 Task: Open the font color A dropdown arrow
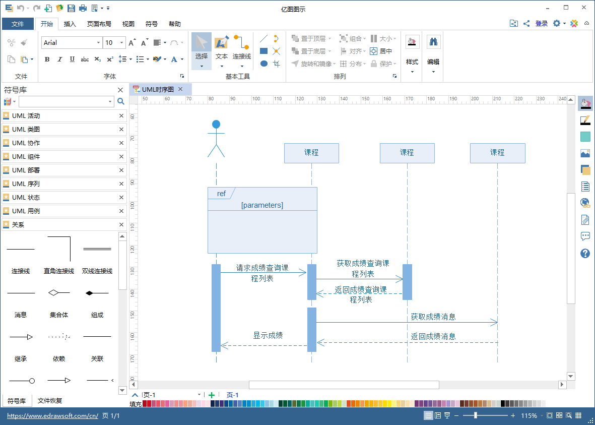(182, 59)
